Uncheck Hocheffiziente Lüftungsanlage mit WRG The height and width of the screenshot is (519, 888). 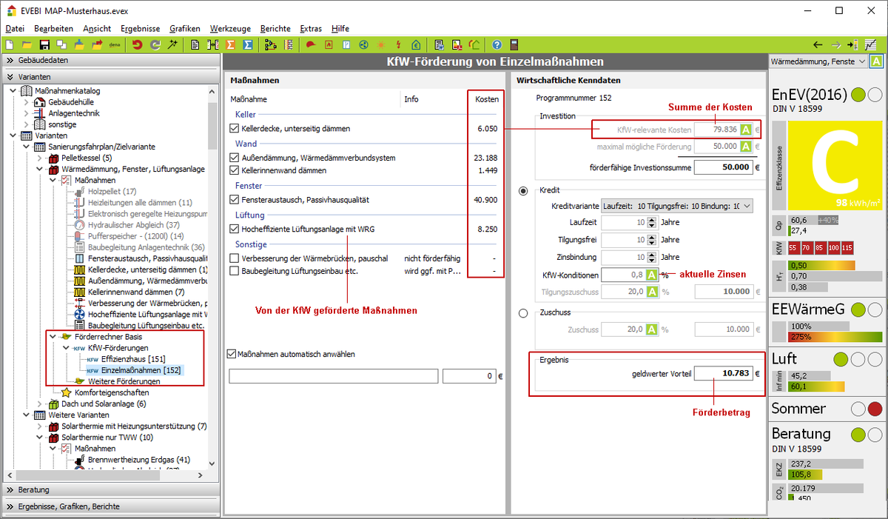(x=235, y=230)
